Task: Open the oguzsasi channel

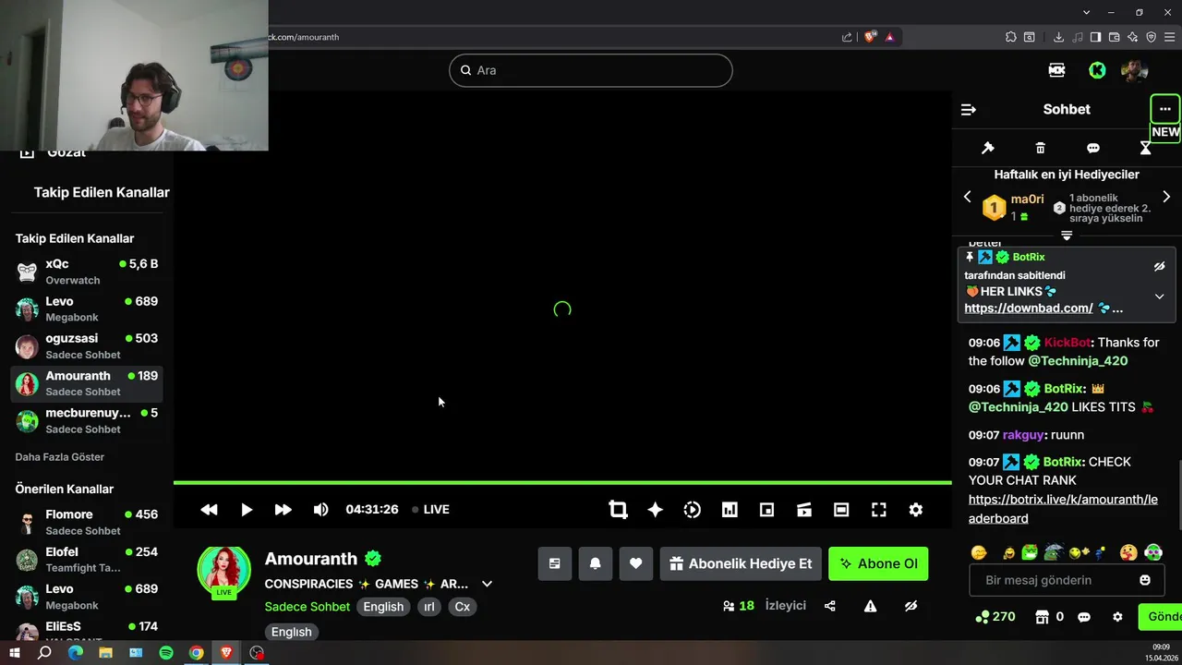Action: [x=88, y=346]
